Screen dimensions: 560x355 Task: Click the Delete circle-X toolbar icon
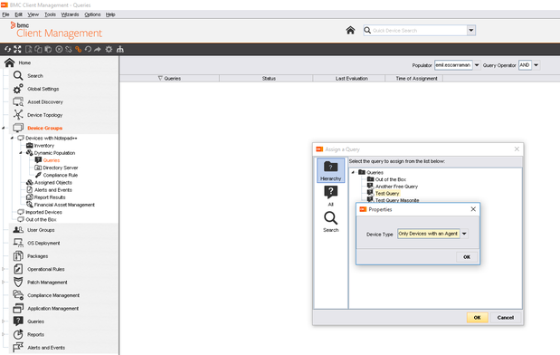coord(59,49)
